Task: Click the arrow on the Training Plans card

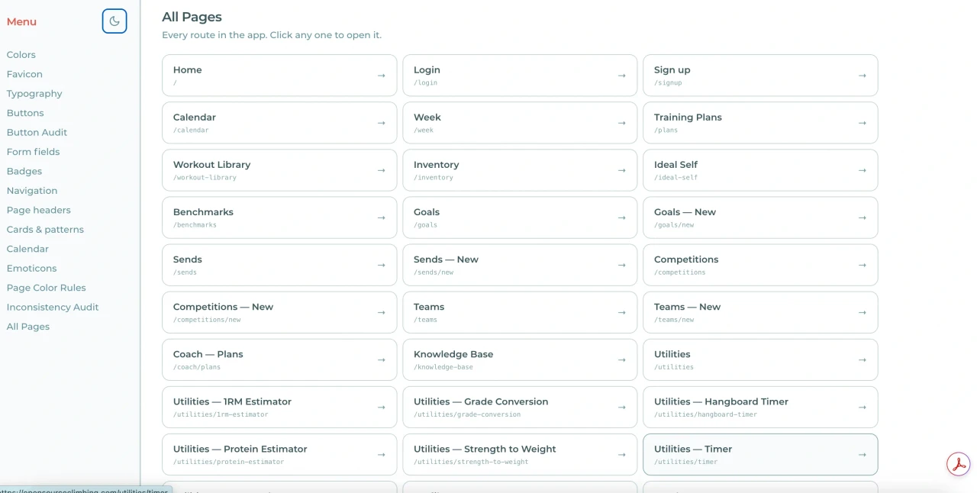Action: (x=863, y=123)
